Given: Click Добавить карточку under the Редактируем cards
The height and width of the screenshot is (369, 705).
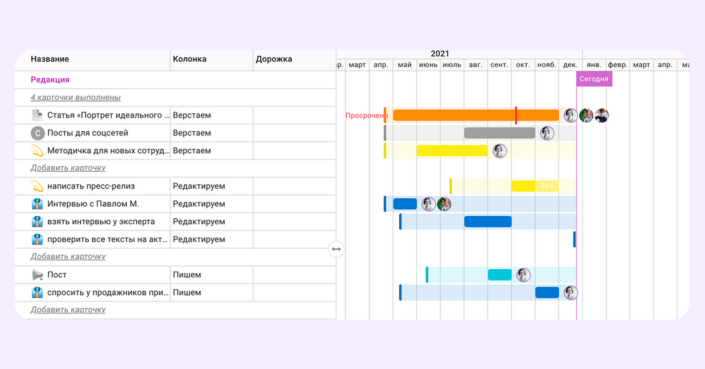Looking at the screenshot, I should [68, 257].
